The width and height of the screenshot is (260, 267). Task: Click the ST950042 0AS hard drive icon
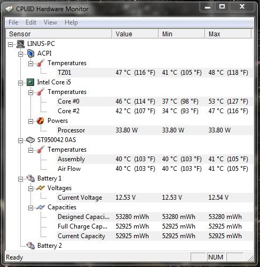coord(30,140)
